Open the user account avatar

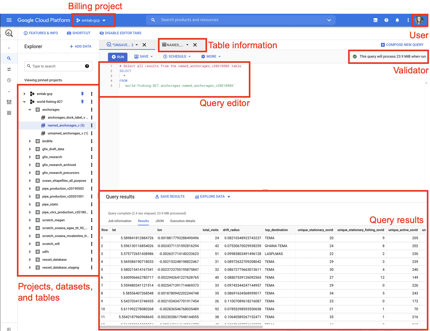419,20
